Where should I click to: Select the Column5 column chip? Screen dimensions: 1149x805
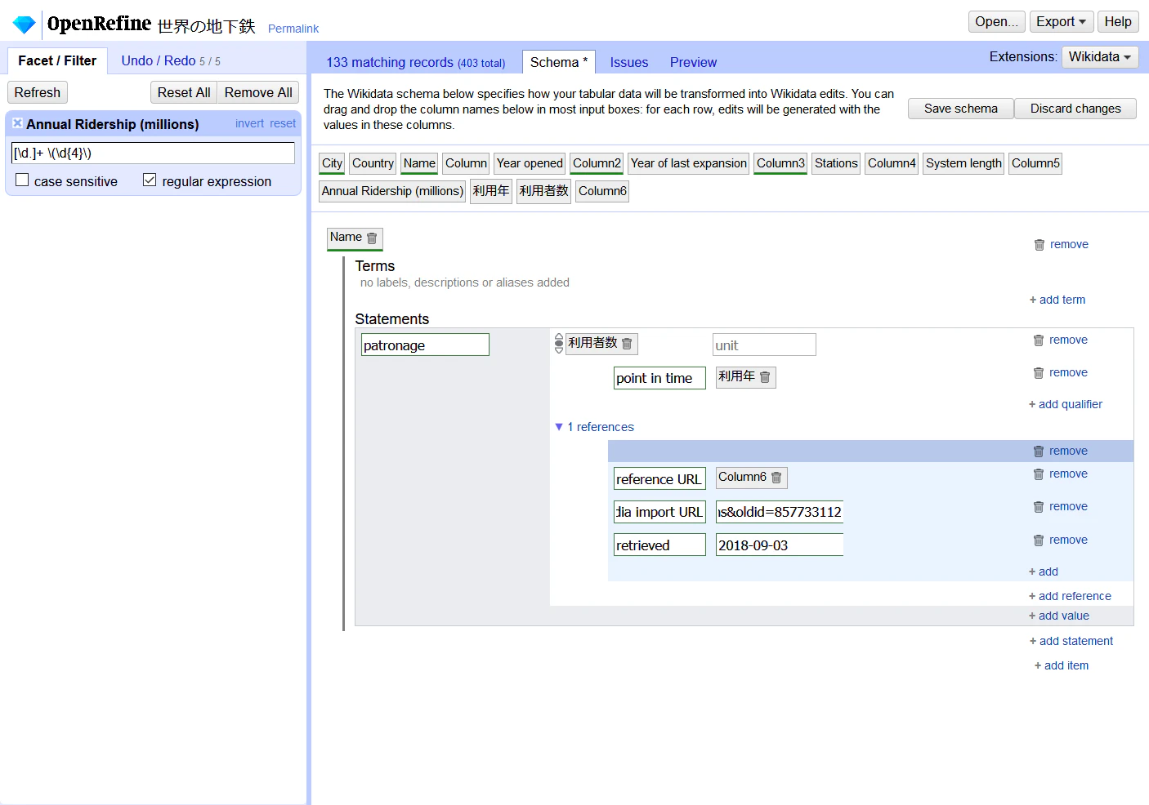click(x=1035, y=163)
